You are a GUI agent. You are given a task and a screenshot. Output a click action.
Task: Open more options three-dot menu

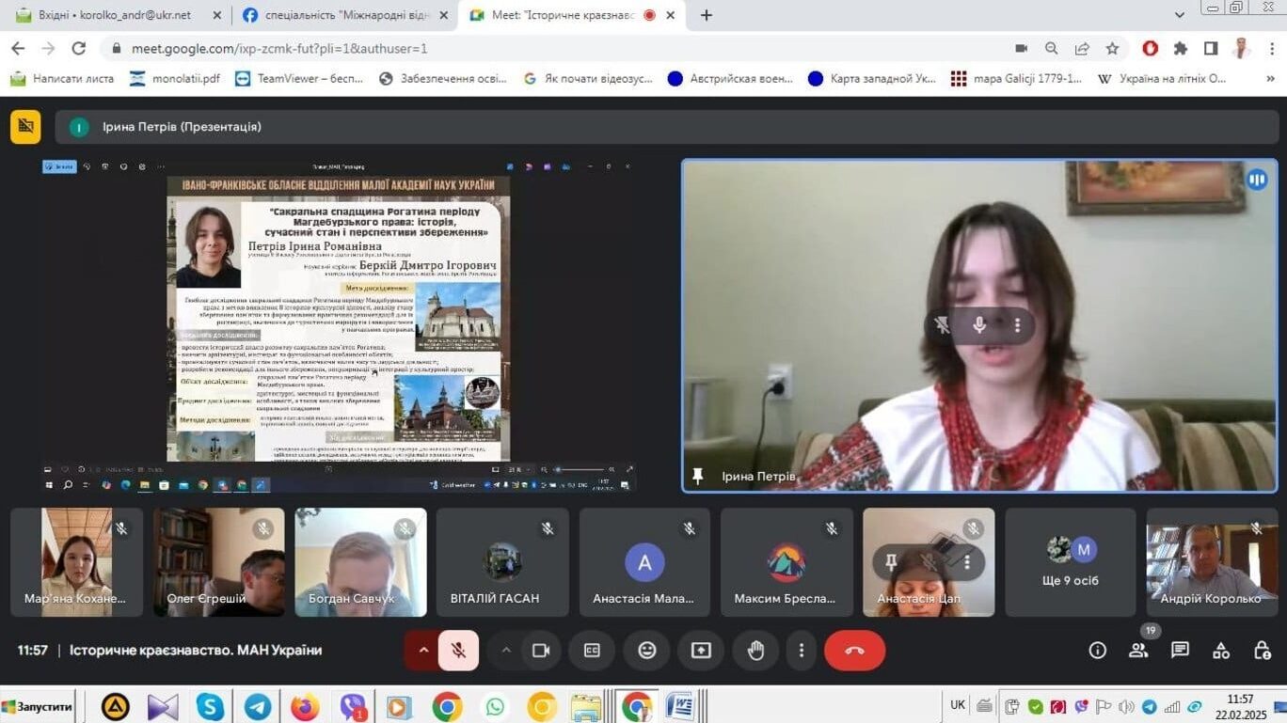(802, 651)
